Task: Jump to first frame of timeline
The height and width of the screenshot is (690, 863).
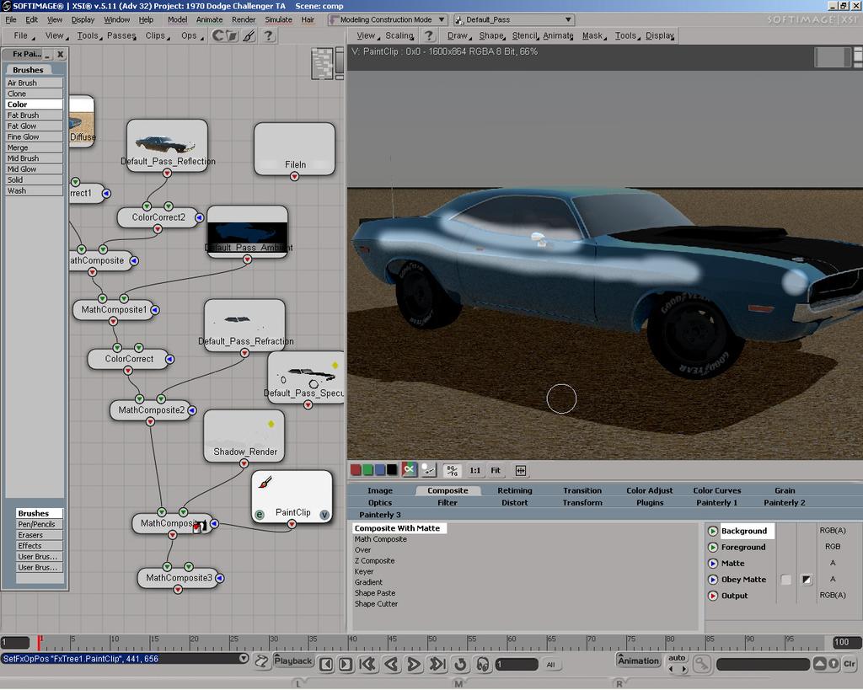Action: click(x=367, y=664)
